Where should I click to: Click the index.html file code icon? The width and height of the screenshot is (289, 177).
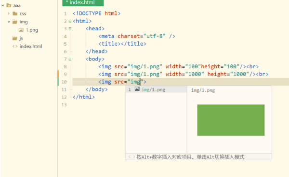pos(15,46)
